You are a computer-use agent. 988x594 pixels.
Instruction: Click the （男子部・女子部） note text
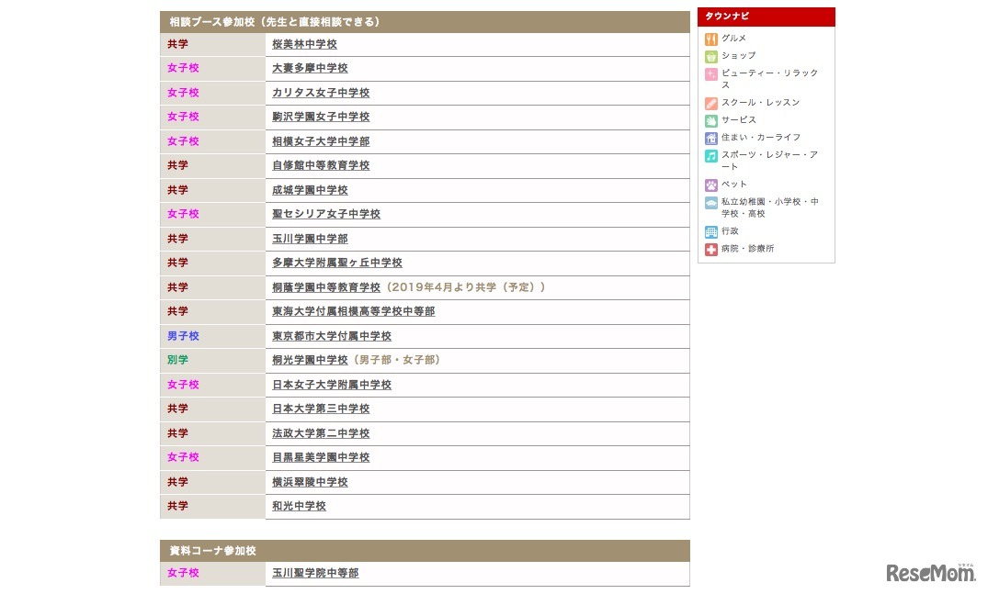pos(396,360)
